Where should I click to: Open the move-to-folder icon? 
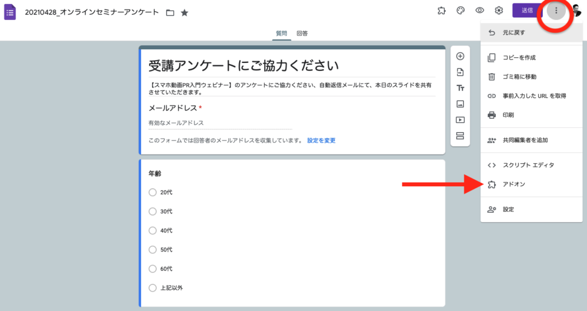coord(170,13)
